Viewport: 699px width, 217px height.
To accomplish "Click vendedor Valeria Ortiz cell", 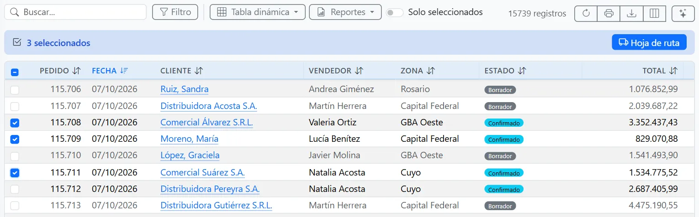I will coord(333,122).
